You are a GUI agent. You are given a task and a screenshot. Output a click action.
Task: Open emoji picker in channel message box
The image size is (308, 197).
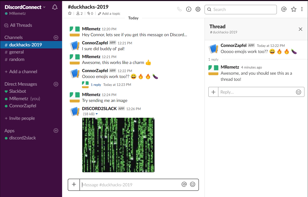click(193, 184)
